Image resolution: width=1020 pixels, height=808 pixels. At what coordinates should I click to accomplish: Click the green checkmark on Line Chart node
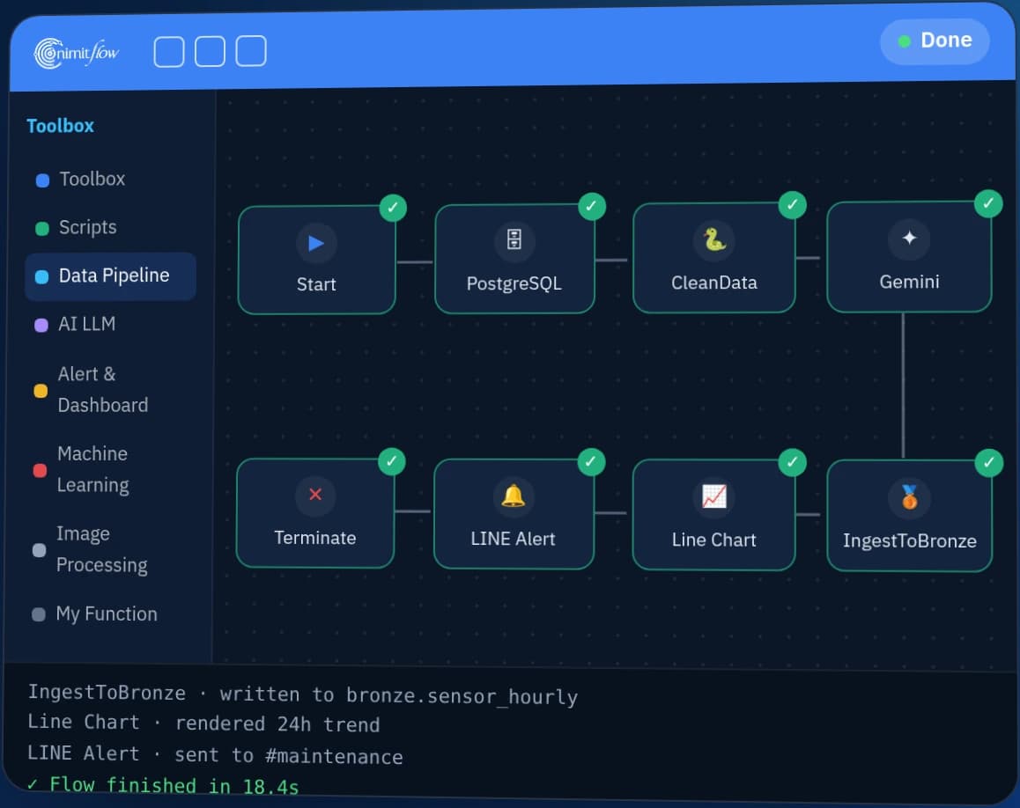[793, 462]
